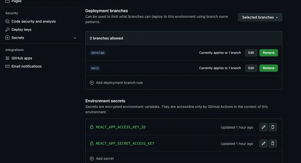Open the Selected branches dropdown

pyautogui.click(x=260, y=17)
